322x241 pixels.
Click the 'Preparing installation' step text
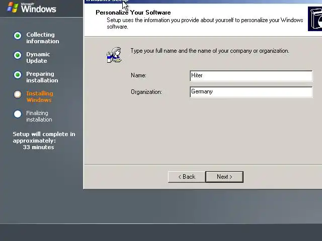point(42,77)
